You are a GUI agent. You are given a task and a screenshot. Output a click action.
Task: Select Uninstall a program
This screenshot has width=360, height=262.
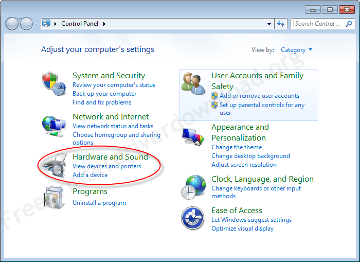point(99,203)
